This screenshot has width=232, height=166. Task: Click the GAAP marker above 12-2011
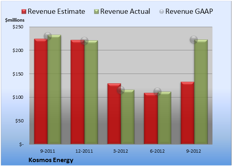84,41
